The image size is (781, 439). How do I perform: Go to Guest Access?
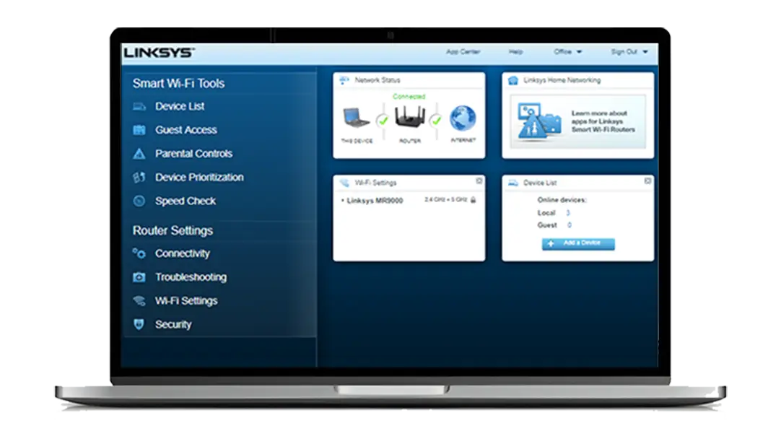(186, 130)
